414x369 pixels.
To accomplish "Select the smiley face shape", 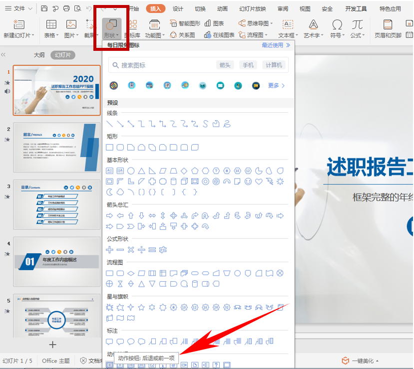I will [248, 182].
